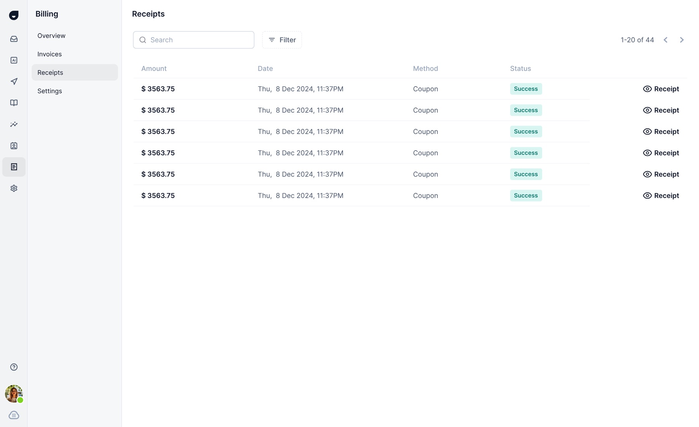The width and height of the screenshot is (699, 427).
Task: Open the gear settings icon in sidebar
Action: point(14,188)
